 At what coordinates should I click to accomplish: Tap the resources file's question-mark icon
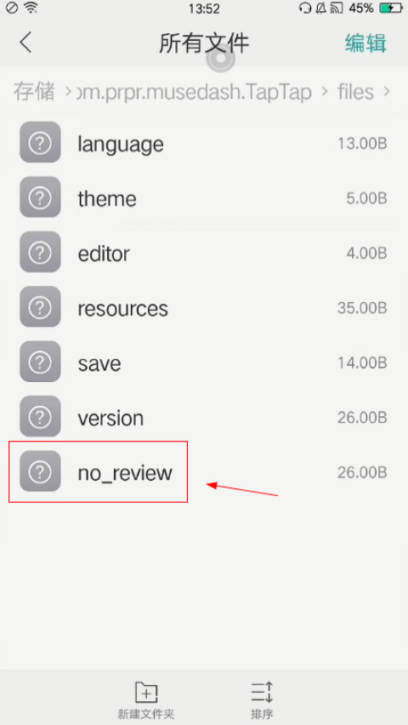(x=40, y=306)
